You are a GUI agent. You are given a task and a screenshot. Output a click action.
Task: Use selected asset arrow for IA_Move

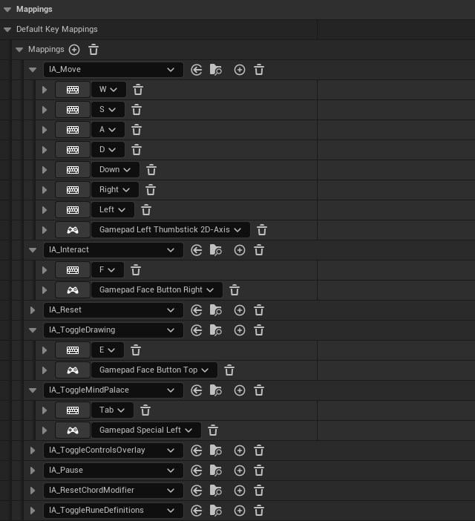197,70
